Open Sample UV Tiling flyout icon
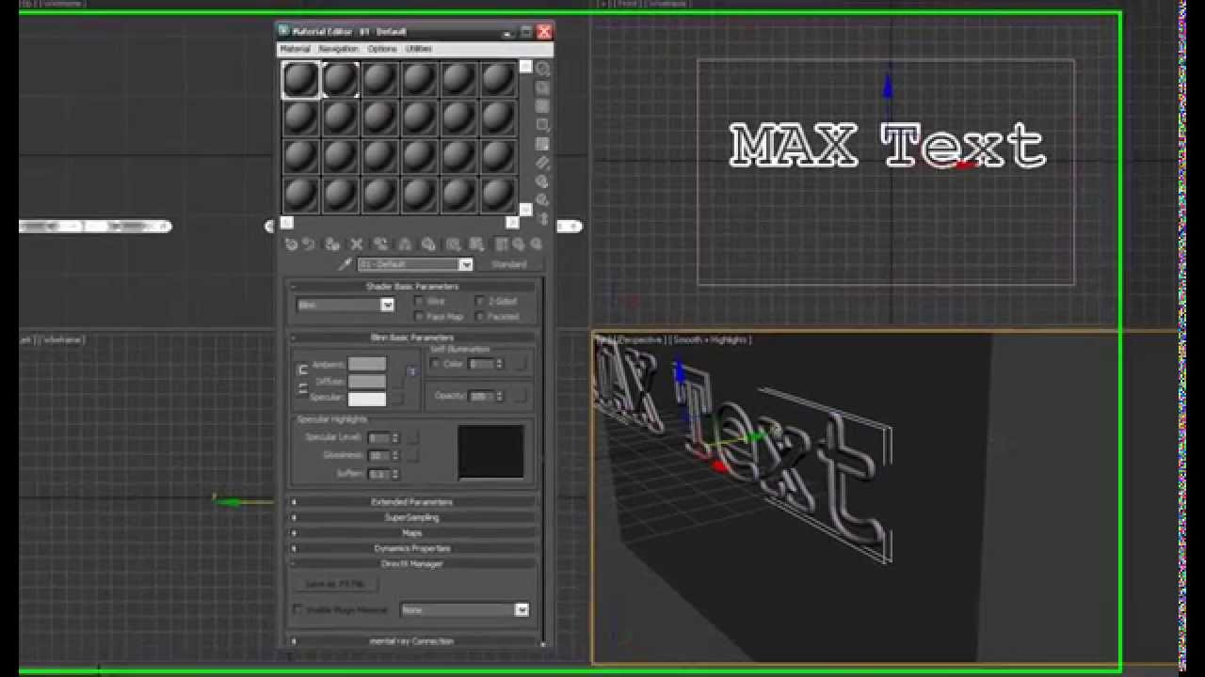 pos(543,125)
